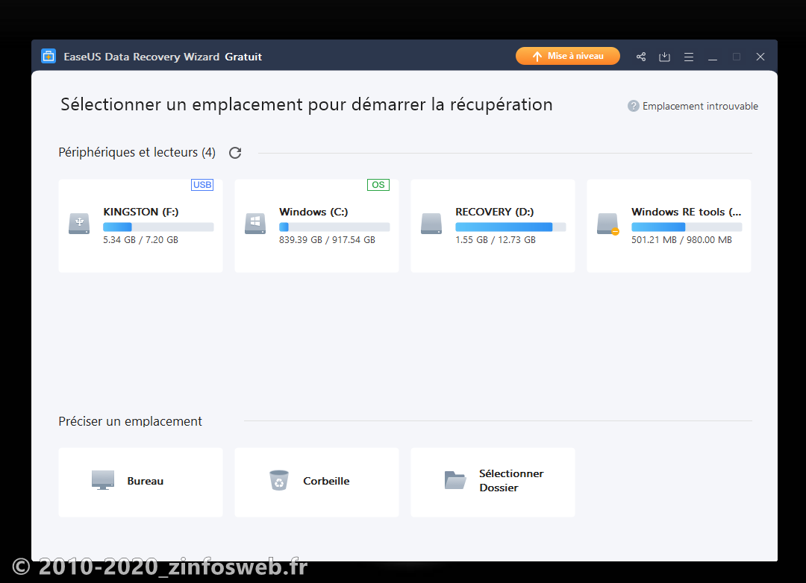Click the 5.34 GB / 7.20 GB text
This screenshot has height=583, width=806.
140,240
